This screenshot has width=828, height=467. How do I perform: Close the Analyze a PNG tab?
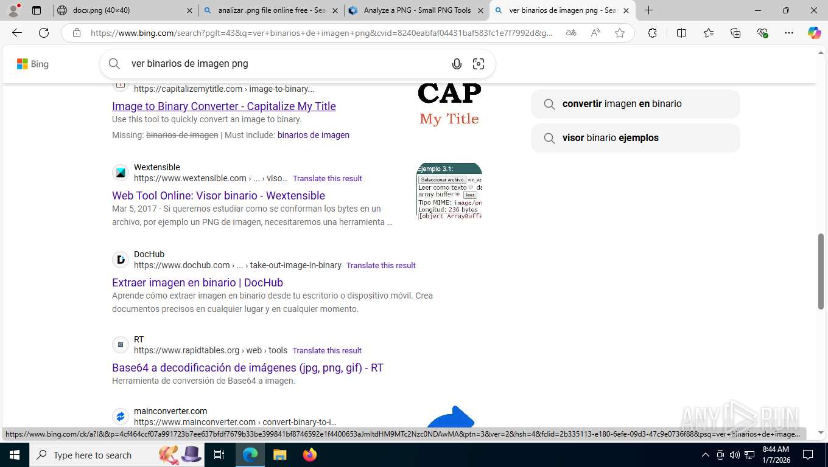tap(480, 10)
